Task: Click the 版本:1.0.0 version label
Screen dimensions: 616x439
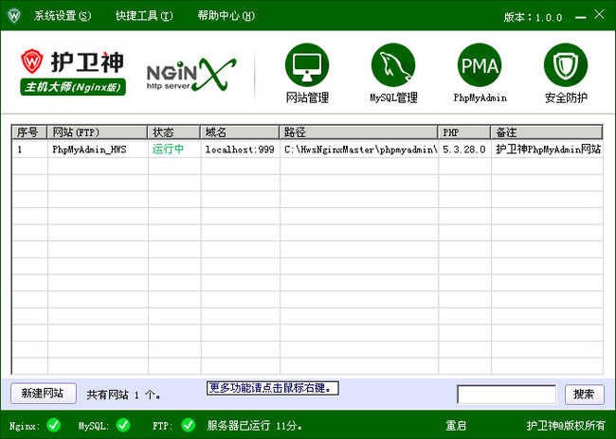Action: click(534, 17)
